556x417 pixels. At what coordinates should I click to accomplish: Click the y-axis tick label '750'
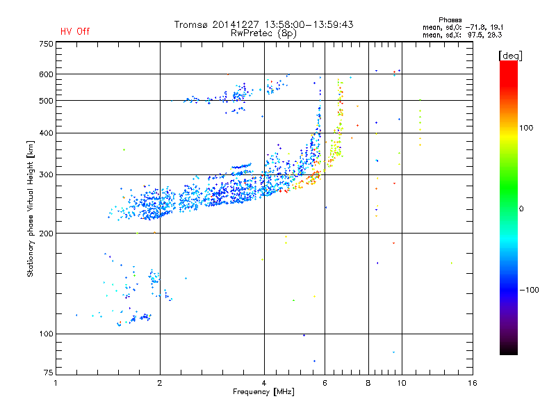pos(46,44)
